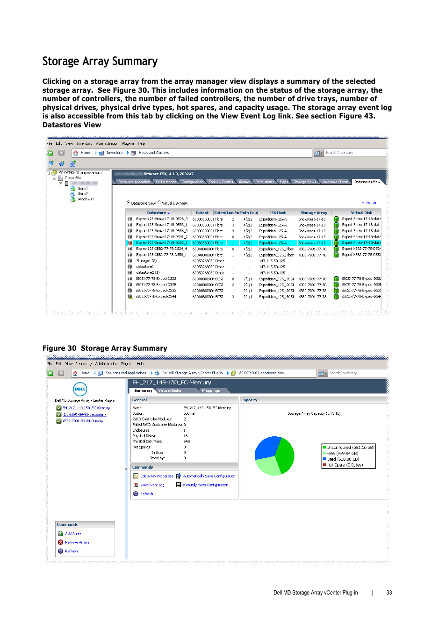Click the red Remove Arrays icon

click(60, 542)
